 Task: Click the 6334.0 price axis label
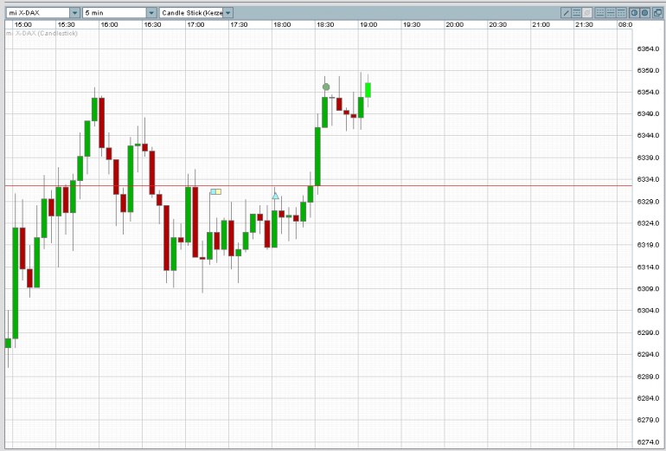click(648, 179)
